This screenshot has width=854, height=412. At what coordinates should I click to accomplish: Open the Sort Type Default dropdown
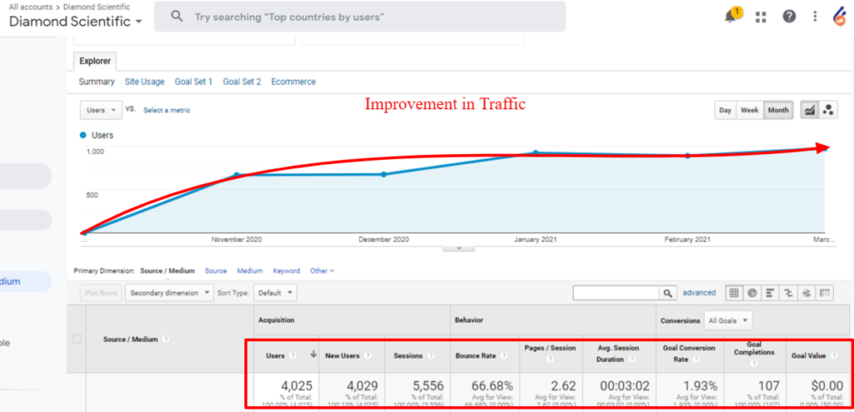pos(275,293)
